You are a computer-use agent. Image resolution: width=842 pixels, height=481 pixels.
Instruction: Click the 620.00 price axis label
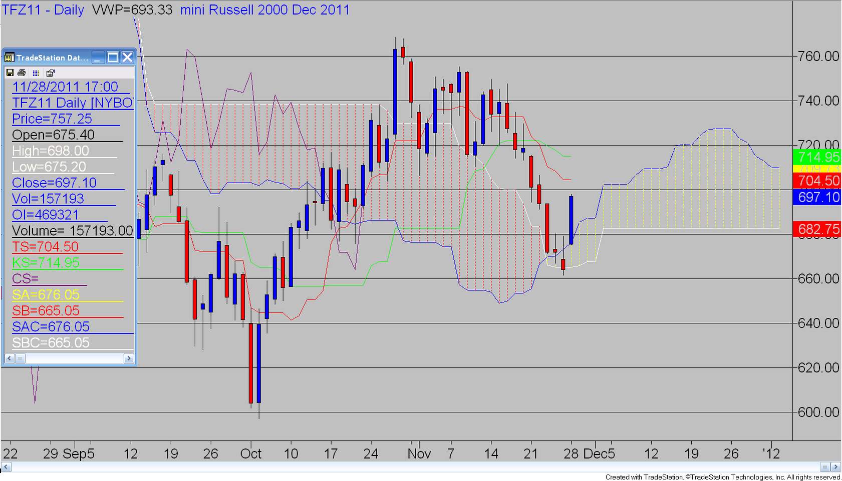pos(818,368)
